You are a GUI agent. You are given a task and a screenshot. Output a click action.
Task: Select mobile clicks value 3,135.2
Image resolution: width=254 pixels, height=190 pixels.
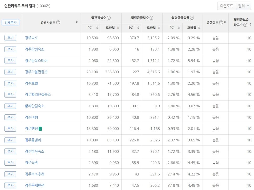tap(153, 38)
